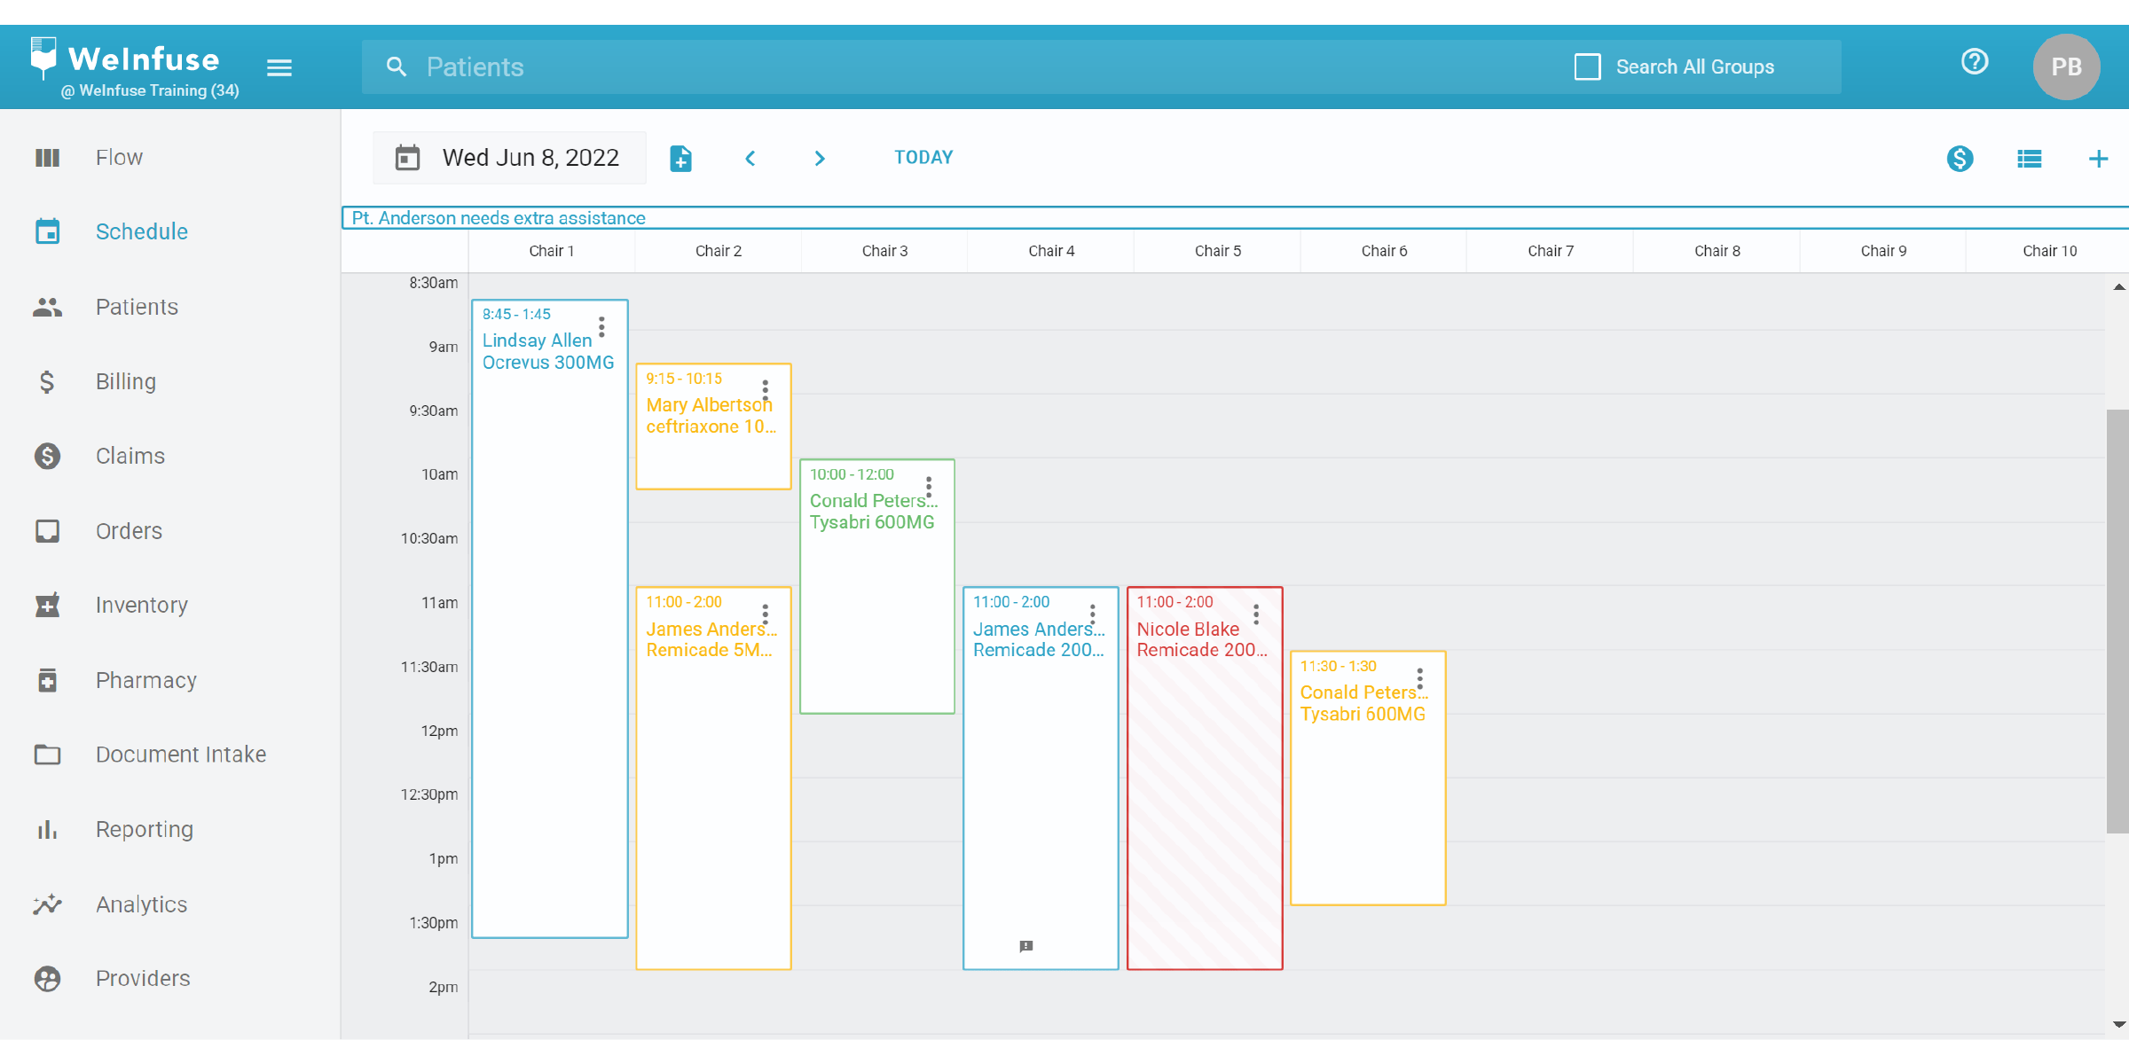Screen dimensions: 2129x1064
Task: Click the add document note icon
Action: pyautogui.click(x=680, y=159)
